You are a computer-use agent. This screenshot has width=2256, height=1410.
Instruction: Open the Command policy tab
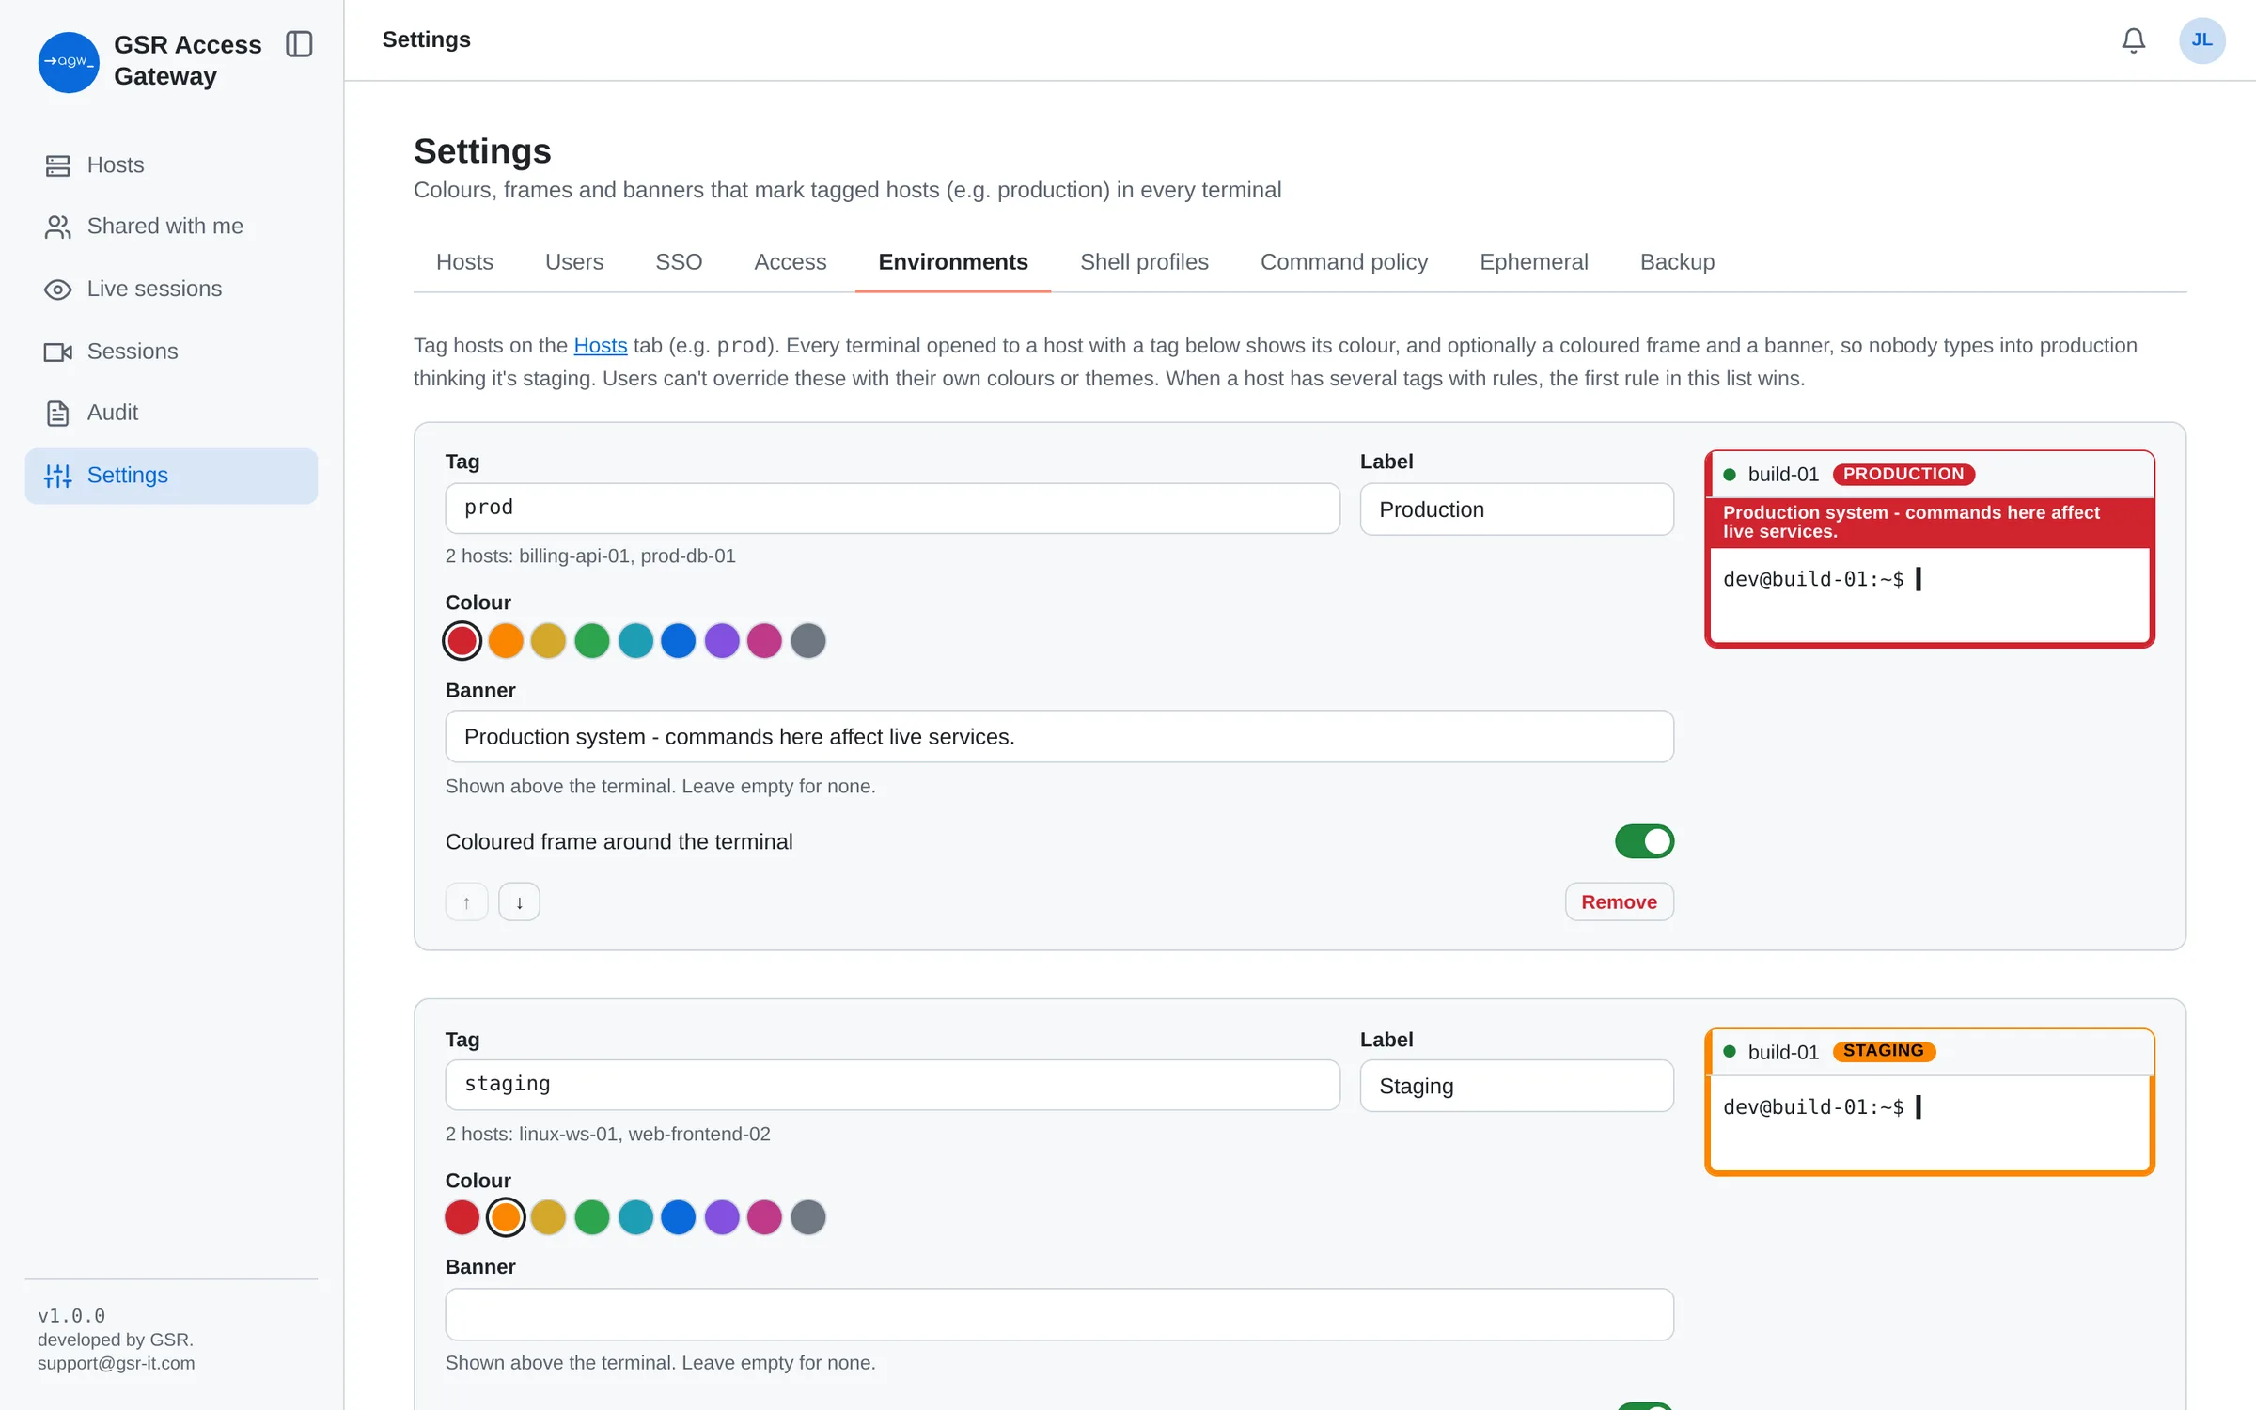(1344, 262)
